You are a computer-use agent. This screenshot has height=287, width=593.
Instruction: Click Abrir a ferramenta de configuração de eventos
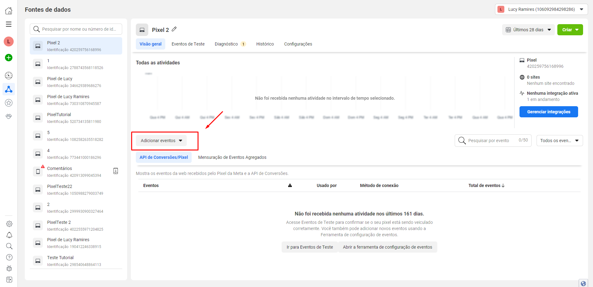387,247
